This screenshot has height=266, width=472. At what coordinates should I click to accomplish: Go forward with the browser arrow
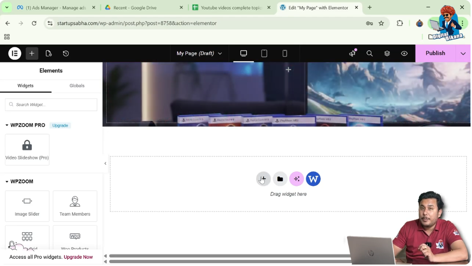tap(21, 23)
